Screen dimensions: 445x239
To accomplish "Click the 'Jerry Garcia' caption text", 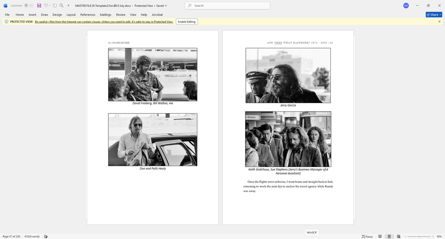I will pos(288,105).
